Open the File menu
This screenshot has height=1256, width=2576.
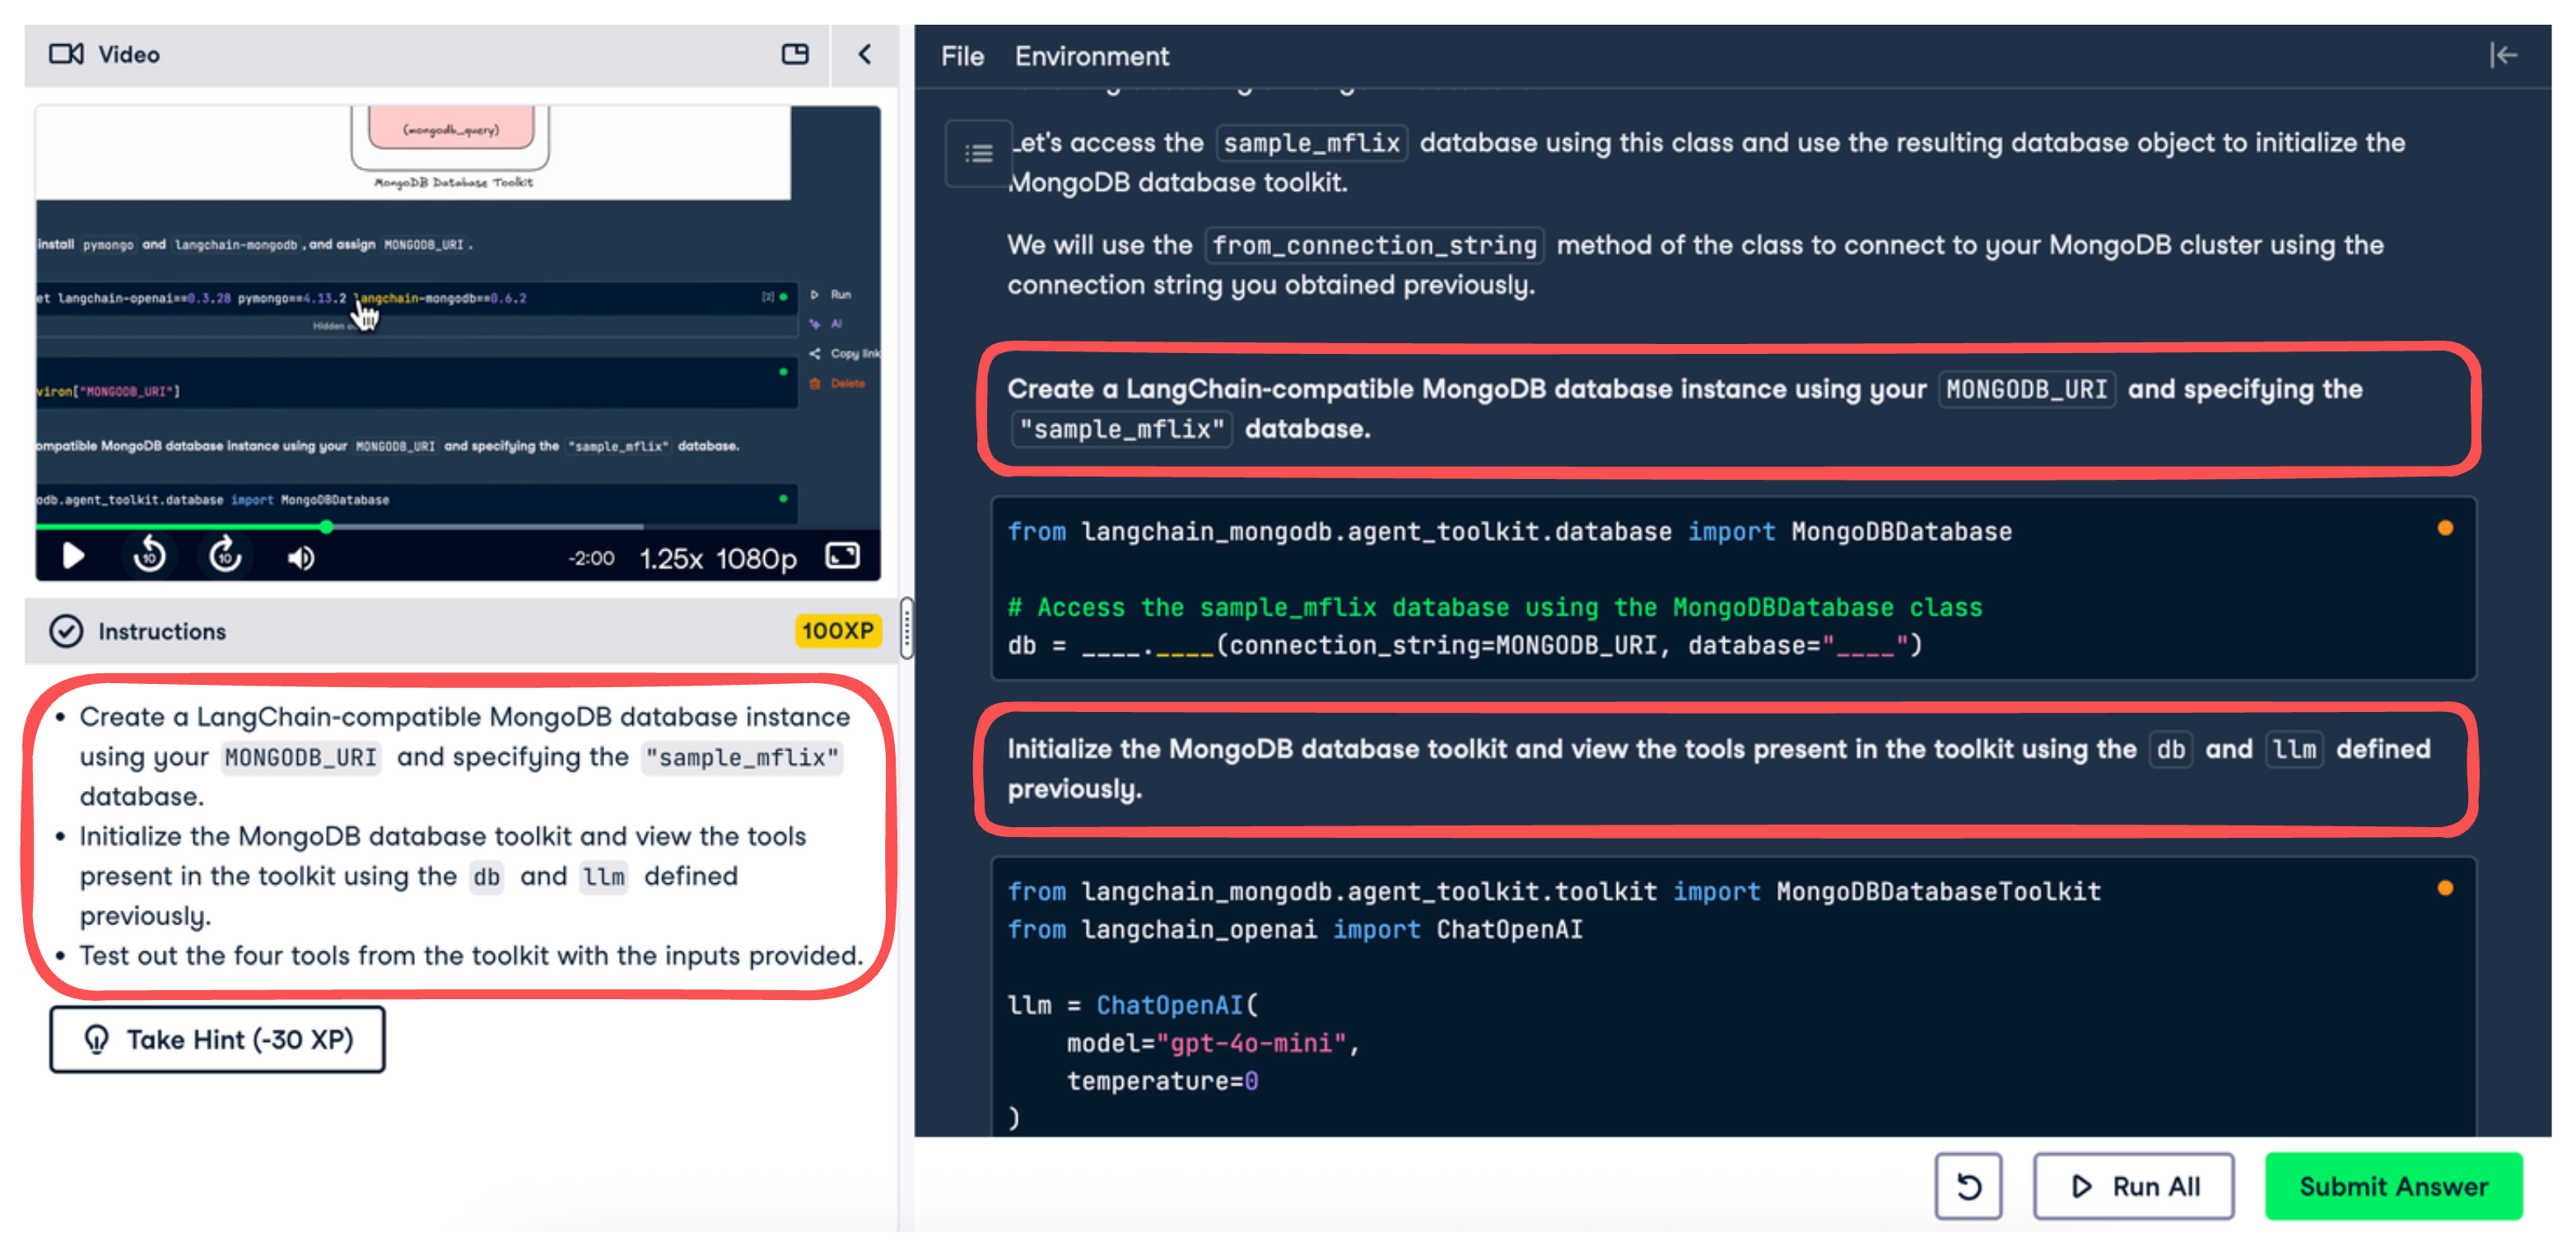(x=962, y=56)
